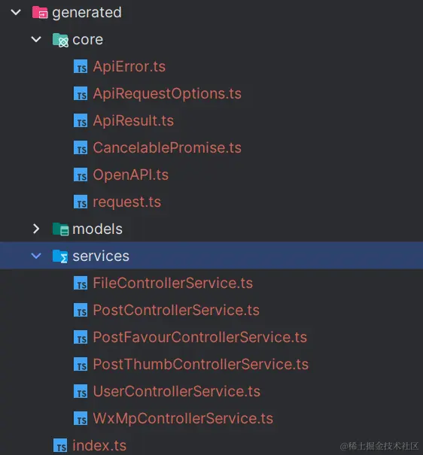Select CancelablePromise.ts file
The height and width of the screenshot is (455, 423).
[x=167, y=147]
